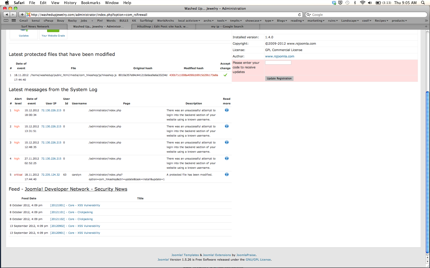The image size is (430, 268).
Task: Click the vertical page scrollbar thumb
Action: [x=427, y=172]
